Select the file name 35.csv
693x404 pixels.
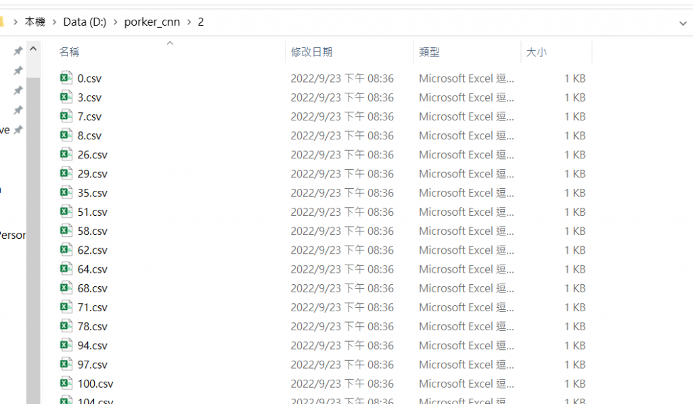[x=92, y=193]
